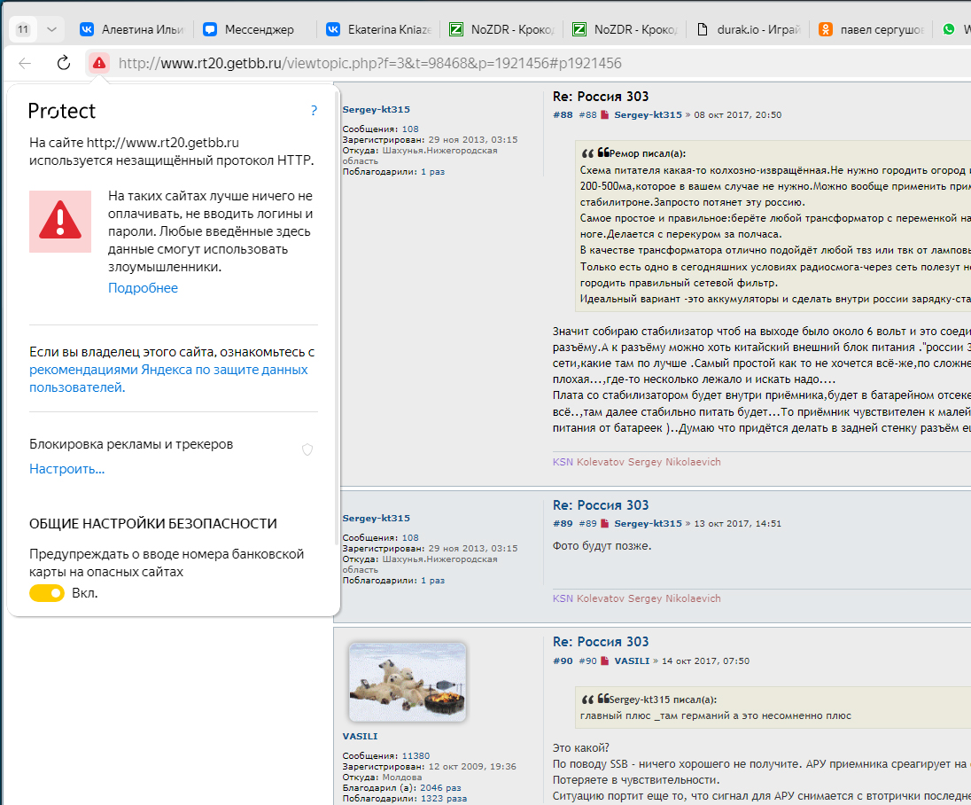Toggle bank card number warning switch
The image size is (971, 805).
click(x=47, y=593)
